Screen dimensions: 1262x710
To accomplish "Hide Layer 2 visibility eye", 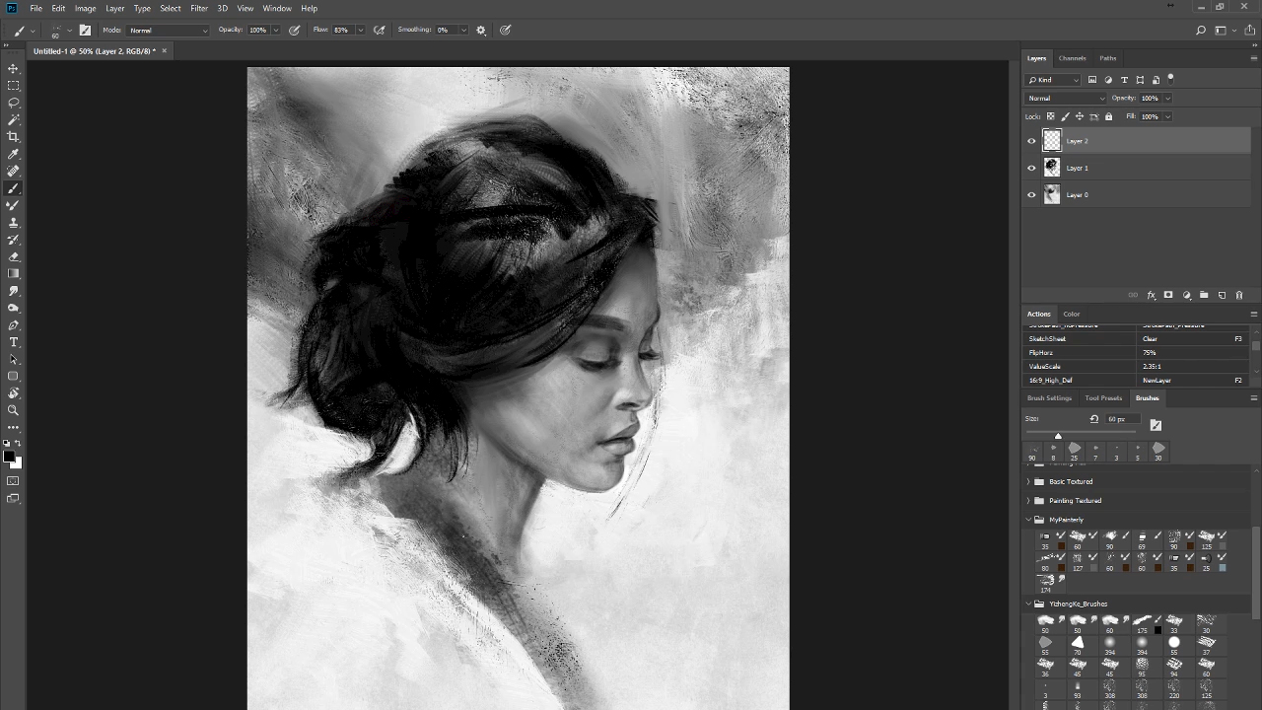I will tap(1031, 141).
